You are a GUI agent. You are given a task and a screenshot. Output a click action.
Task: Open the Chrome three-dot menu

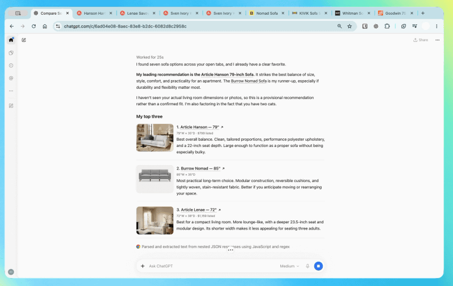[437, 26]
